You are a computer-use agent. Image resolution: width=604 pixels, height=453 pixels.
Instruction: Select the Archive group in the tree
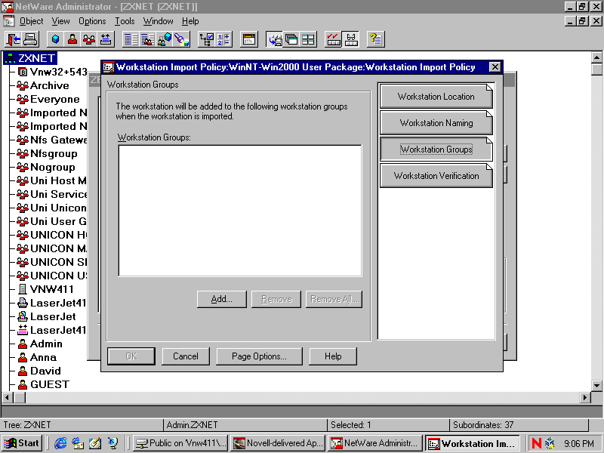[49, 85]
